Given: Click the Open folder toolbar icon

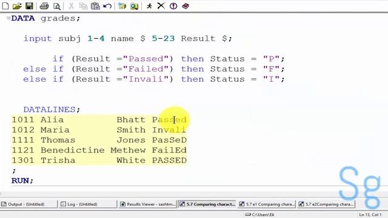Looking at the screenshot, I should click(17, 6).
